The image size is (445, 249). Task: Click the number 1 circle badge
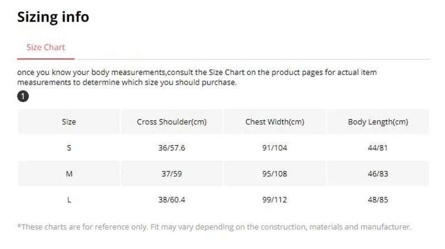pos(23,97)
